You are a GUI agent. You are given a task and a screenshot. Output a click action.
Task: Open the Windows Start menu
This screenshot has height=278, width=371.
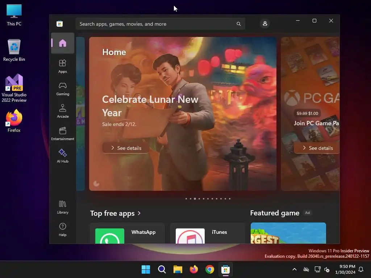click(x=146, y=269)
